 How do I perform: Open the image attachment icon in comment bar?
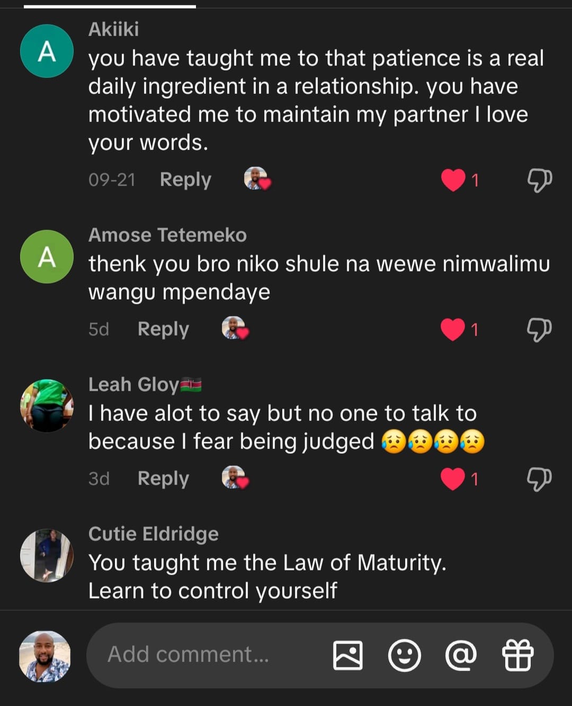pyautogui.click(x=347, y=655)
